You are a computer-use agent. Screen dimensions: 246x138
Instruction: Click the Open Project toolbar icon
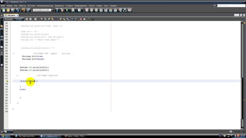[x=13, y=10]
